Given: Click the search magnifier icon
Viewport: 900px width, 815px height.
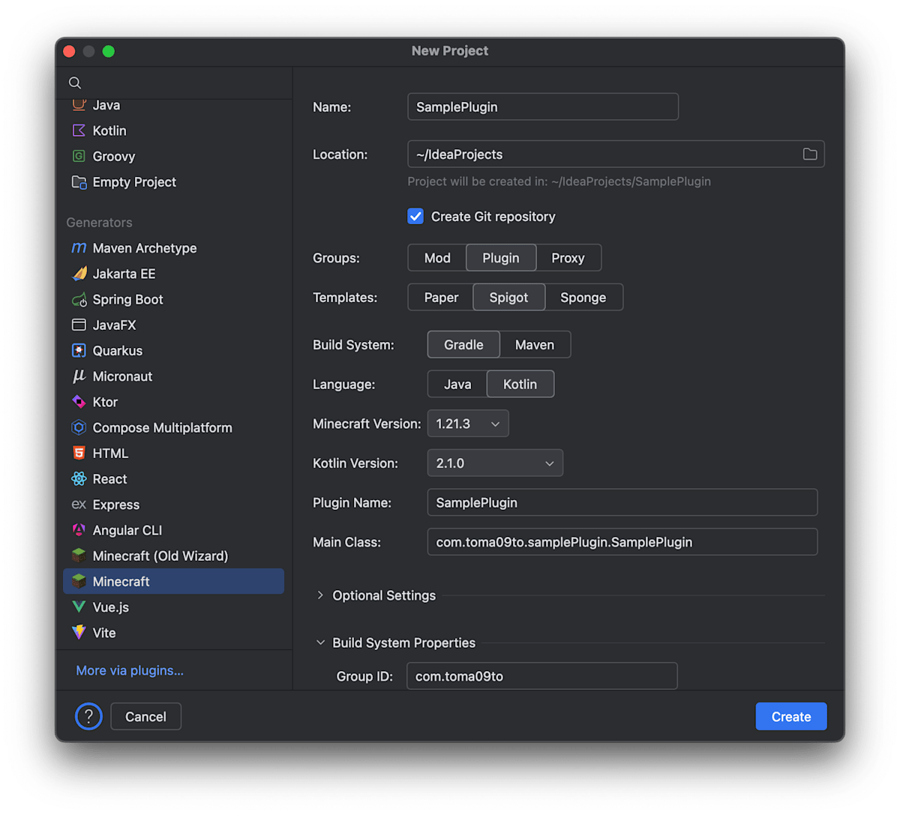Looking at the screenshot, I should [75, 83].
